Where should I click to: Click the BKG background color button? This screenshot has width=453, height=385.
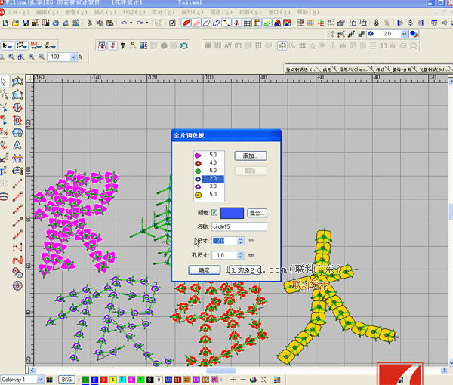[x=66, y=379]
